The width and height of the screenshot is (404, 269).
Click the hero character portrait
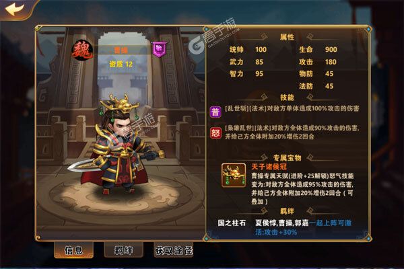coord(116,144)
